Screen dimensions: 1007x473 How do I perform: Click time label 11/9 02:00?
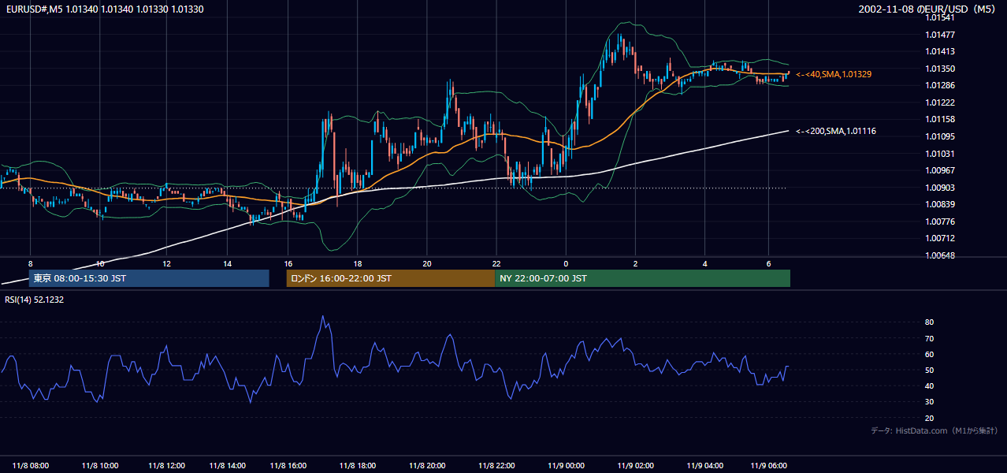(x=636, y=465)
